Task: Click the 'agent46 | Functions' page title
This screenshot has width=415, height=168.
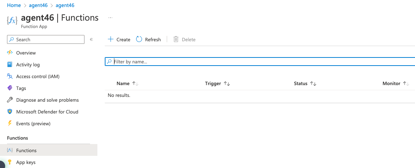Action: pyautogui.click(x=59, y=18)
